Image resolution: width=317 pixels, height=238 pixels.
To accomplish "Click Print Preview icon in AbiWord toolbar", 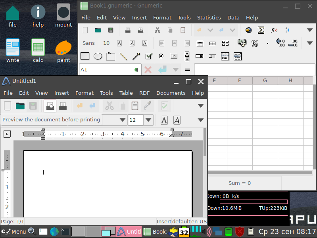I will (50, 106).
